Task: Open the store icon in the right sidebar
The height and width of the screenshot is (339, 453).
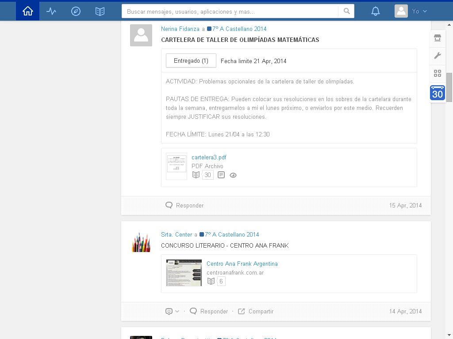Action: (438, 38)
